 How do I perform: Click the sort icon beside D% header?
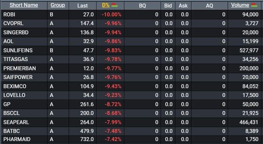114,5
